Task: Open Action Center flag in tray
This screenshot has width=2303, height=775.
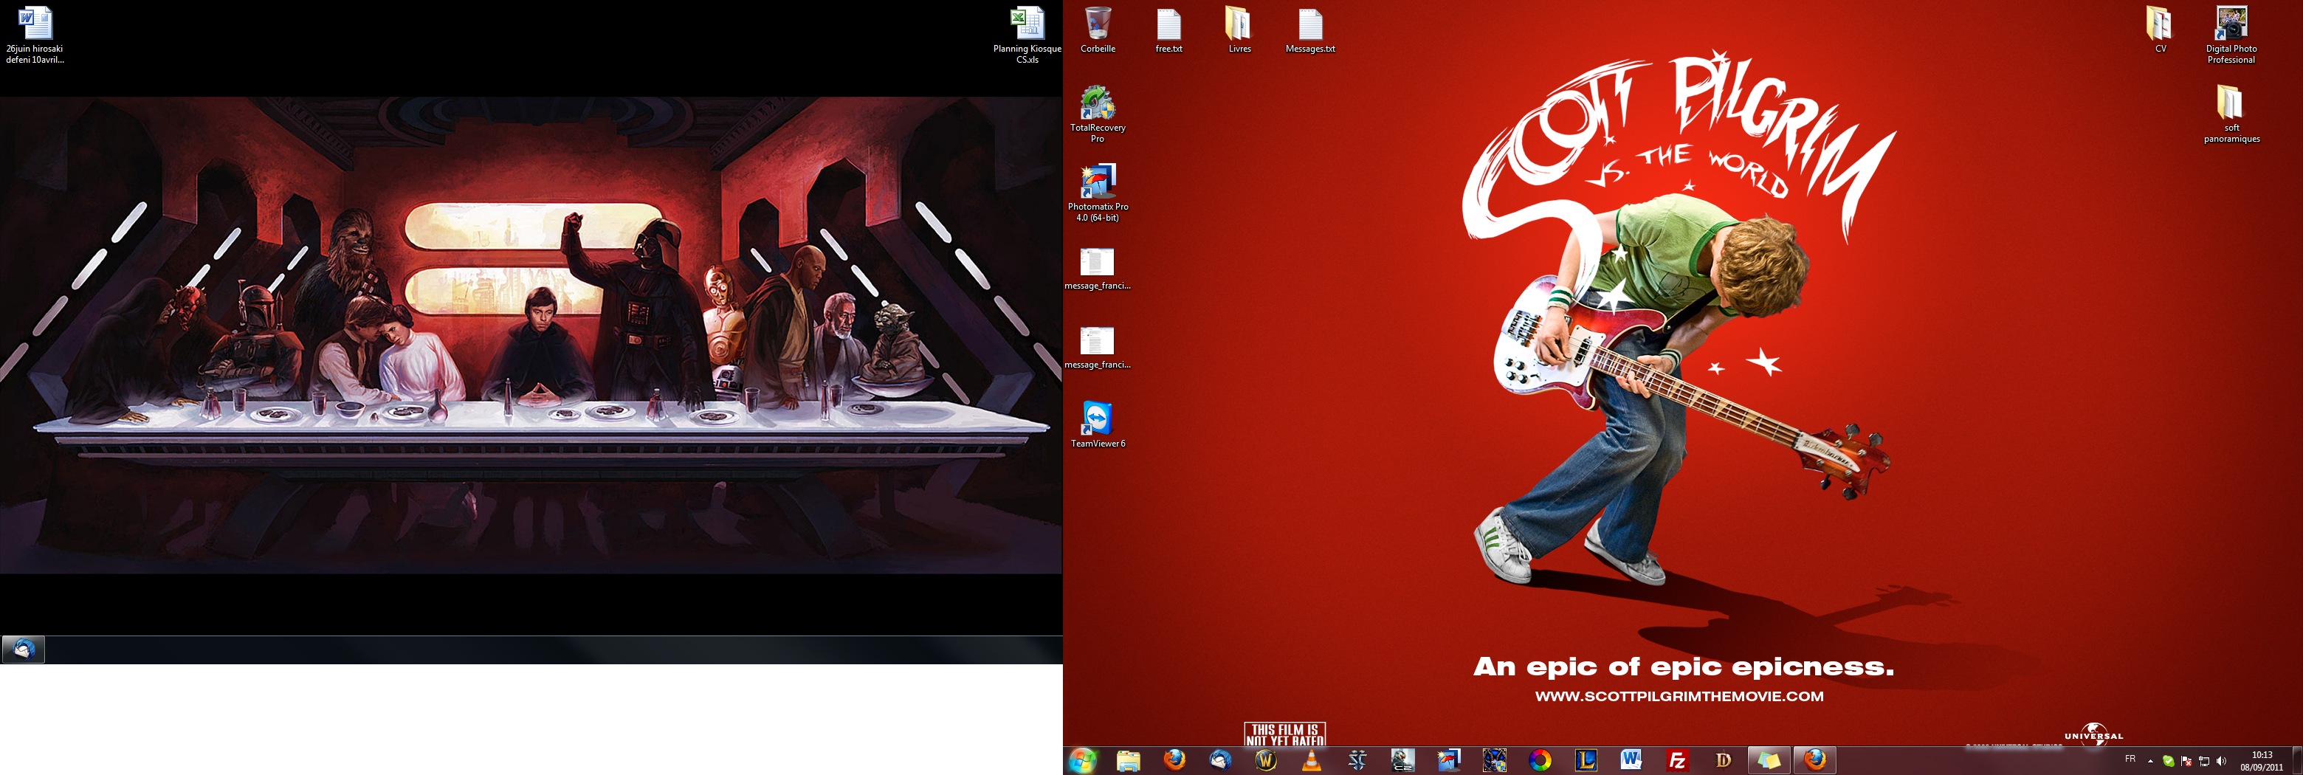Action: pos(2186,762)
